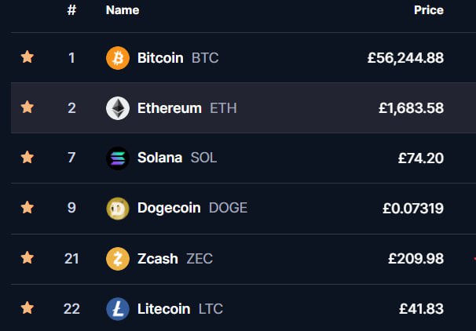Image resolution: width=476 pixels, height=331 pixels.
Task: Open the Litecoin LTC name link
Action: point(163,309)
